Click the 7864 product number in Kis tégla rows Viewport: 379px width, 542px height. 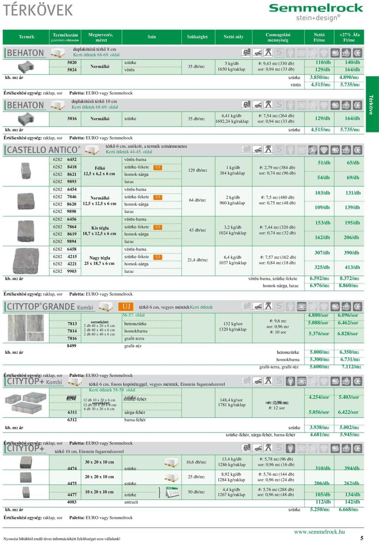pos(72,227)
